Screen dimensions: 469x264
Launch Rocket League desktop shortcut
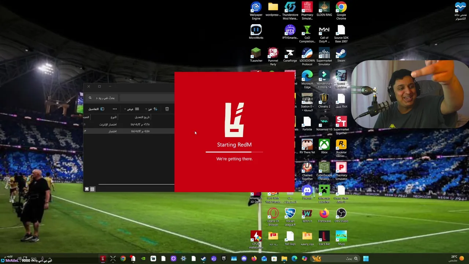pos(290,217)
